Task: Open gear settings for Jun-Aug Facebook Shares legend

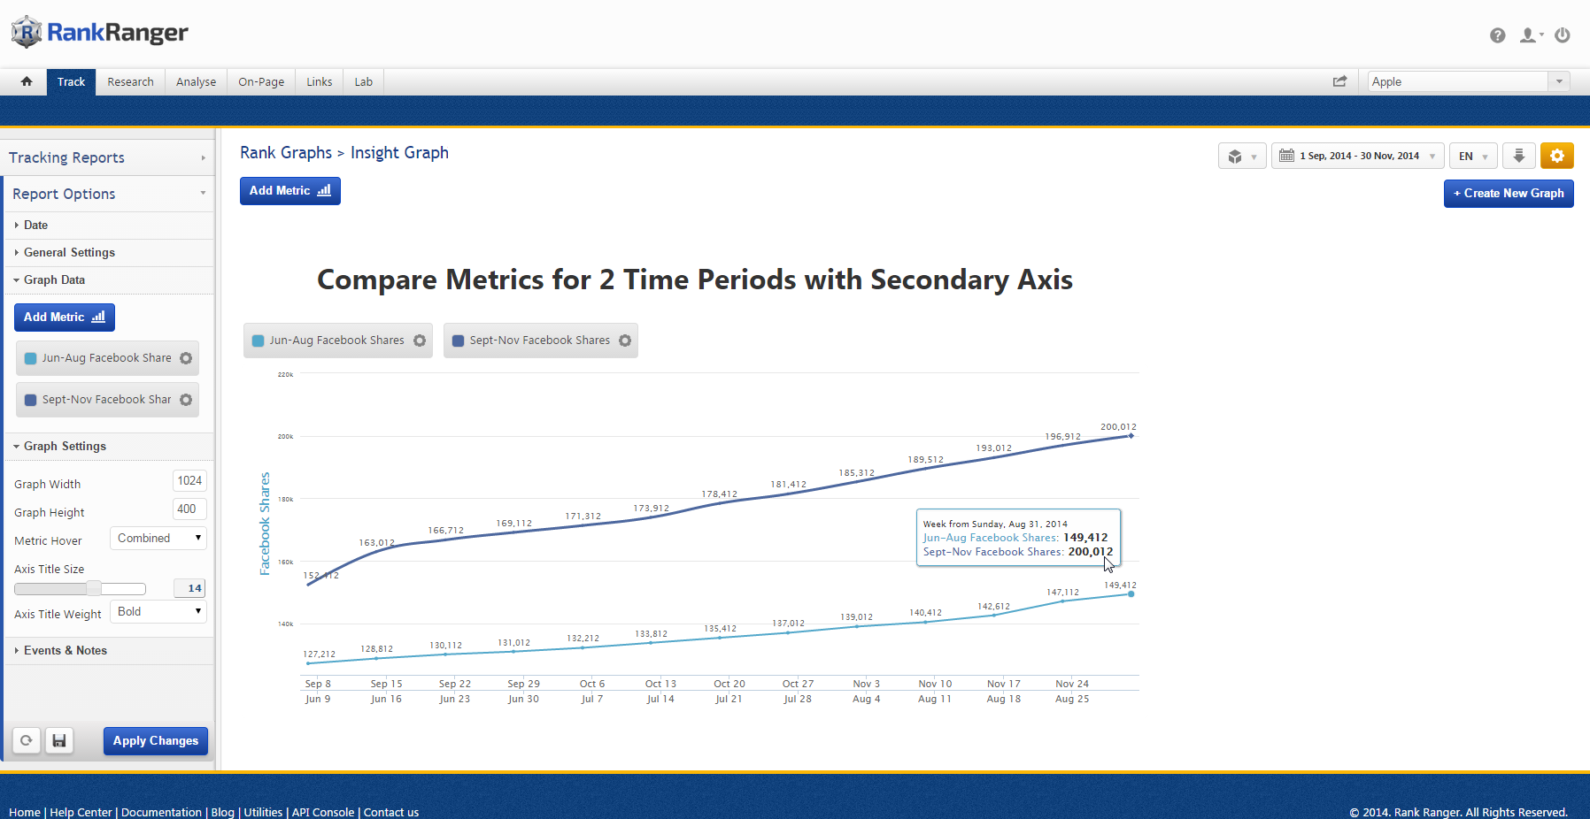Action: click(420, 341)
